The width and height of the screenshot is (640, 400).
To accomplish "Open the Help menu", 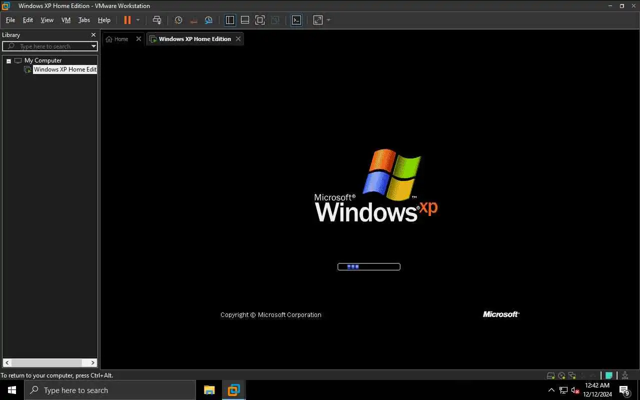I will pos(104,20).
